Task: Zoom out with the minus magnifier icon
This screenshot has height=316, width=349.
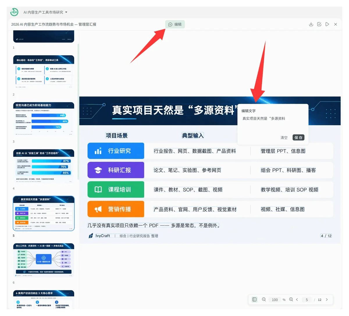Action: tap(264, 299)
